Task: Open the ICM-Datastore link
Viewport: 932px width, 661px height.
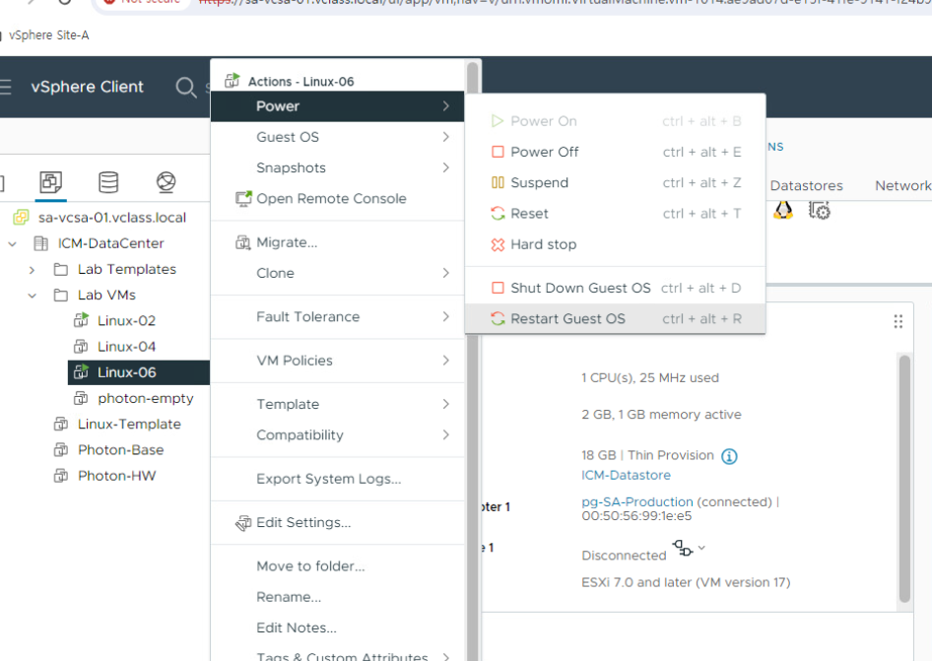Action: pyautogui.click(x=626, y=476)
